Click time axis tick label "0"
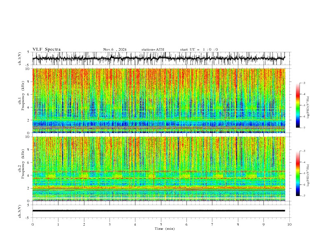Viewport: 326px width, 252px height. tap(33, 224)
